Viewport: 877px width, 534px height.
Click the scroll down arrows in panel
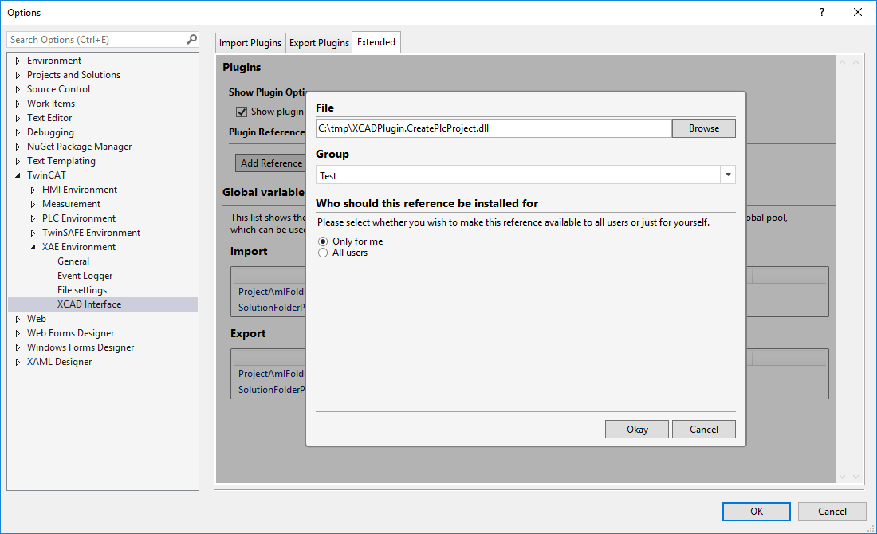pos(848,477)
